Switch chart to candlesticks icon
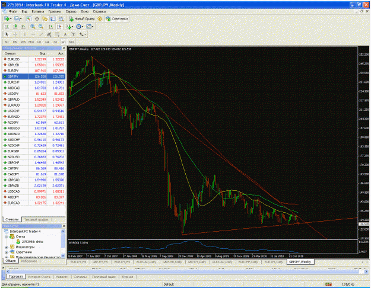 click(15, 27)
